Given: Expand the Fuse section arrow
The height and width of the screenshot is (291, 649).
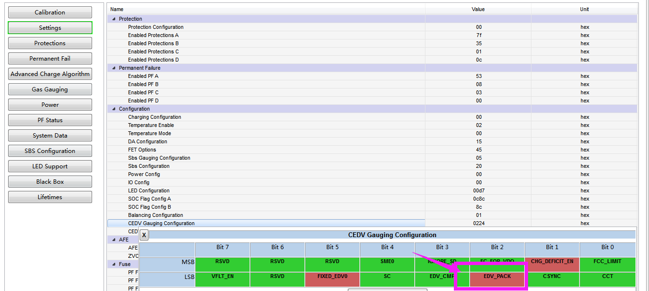Looking at the screenshot, I should 114,264.
